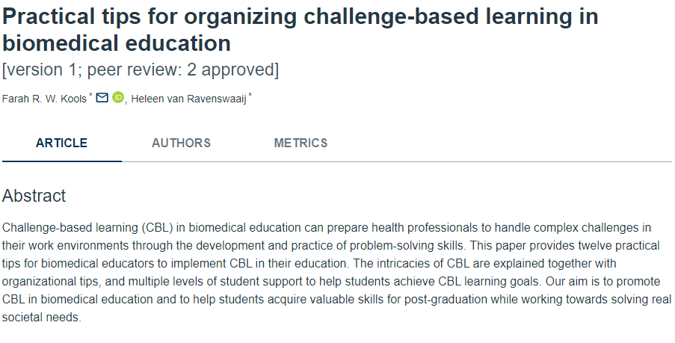675x343 pixels.
Task: Open the green ORCID iD icon
Action: tap(118, 97)
